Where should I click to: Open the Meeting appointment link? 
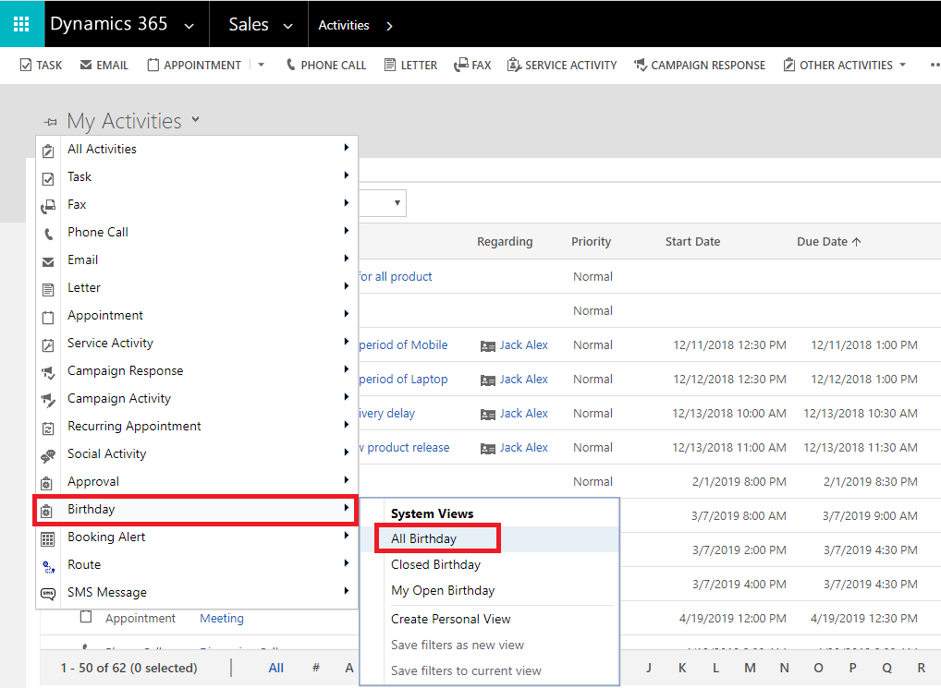(222, 619)
